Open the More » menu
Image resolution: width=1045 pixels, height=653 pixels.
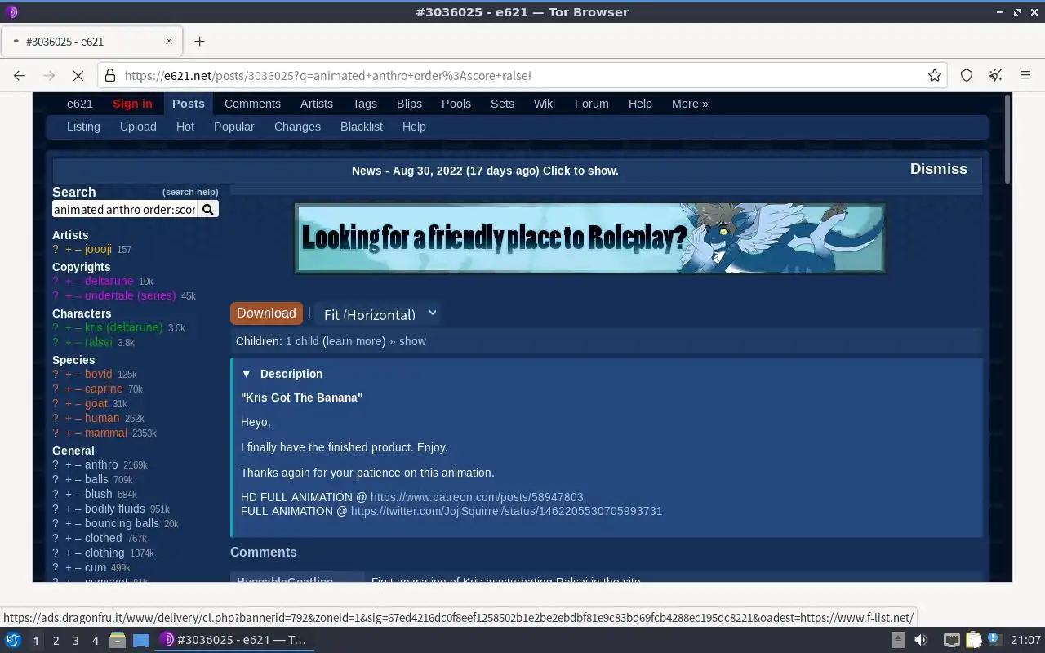tap(690, 104)
